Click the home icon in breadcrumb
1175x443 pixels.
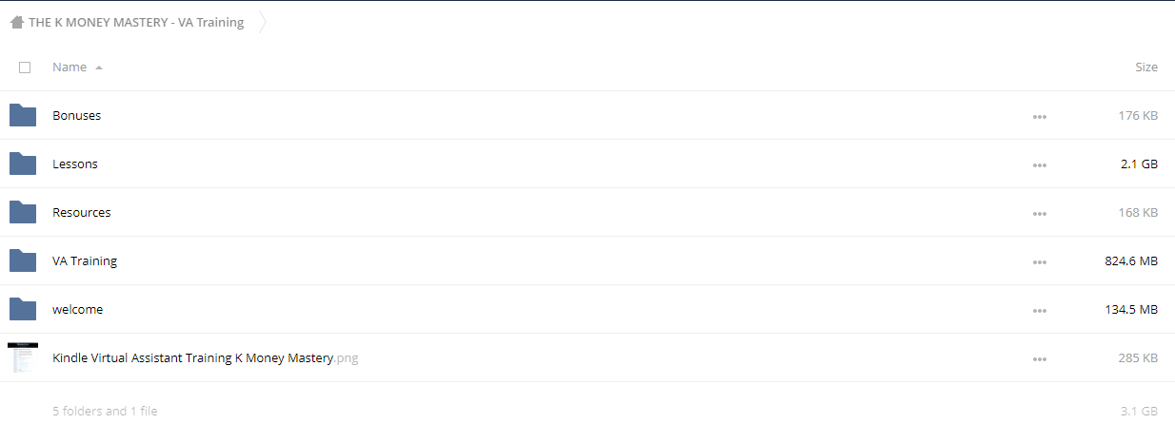pos(17,23)
